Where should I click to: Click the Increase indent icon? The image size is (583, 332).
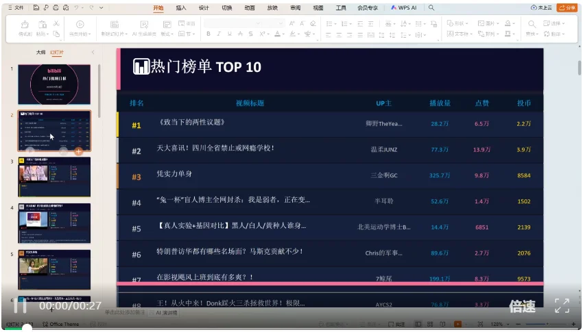370,23
